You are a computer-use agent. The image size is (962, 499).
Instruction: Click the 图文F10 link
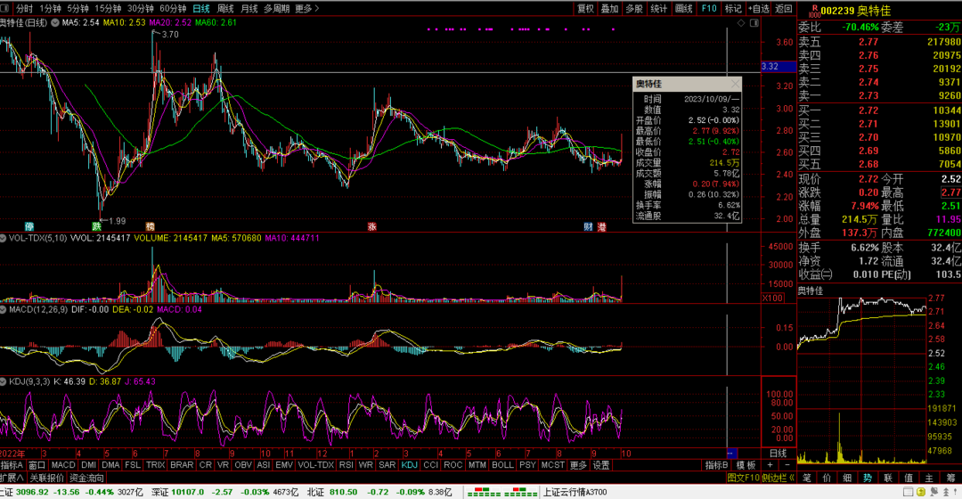click(743, 478)
